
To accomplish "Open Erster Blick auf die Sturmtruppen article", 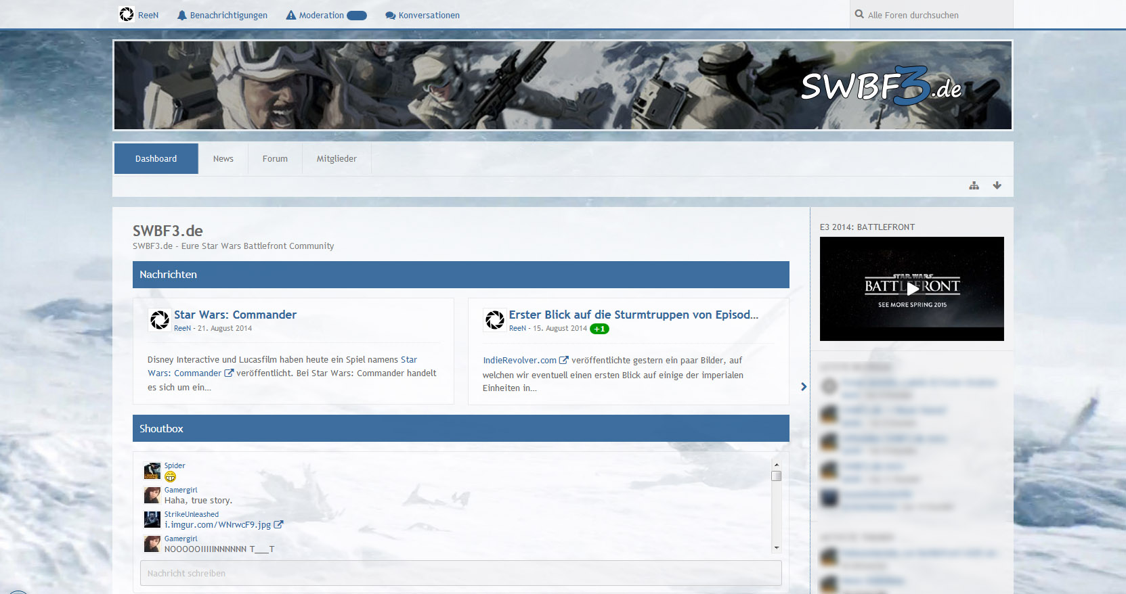I will [x=634, y=315].
